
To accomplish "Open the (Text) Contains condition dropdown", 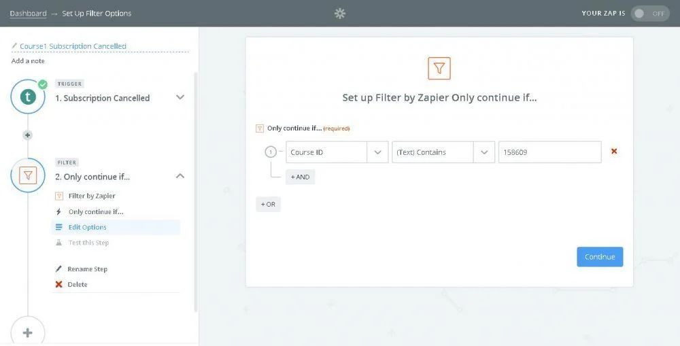I will pyautogui.click(x=483, y=152).
